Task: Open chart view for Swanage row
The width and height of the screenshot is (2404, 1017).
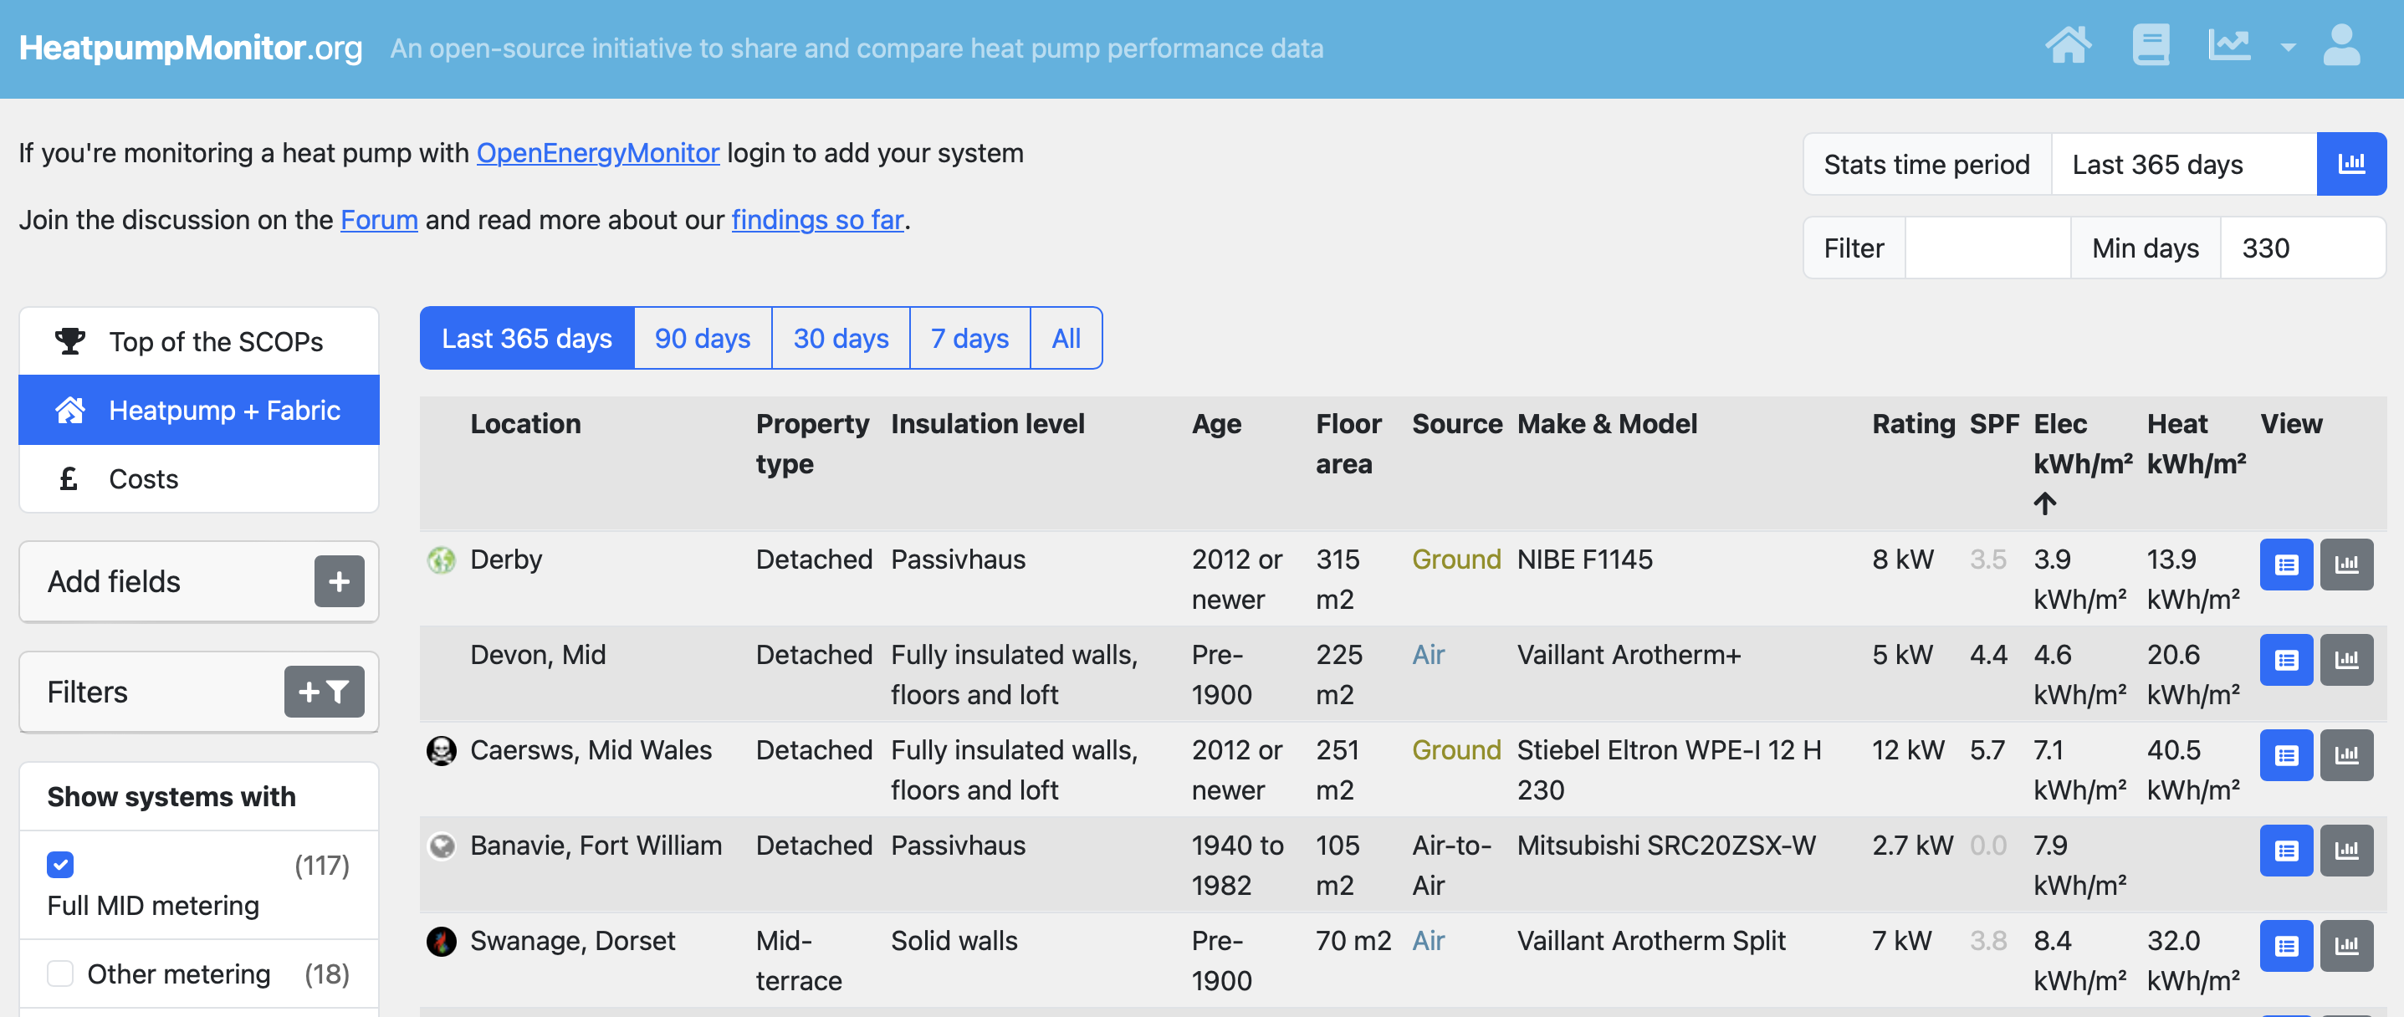Action: click(2346, 945)
